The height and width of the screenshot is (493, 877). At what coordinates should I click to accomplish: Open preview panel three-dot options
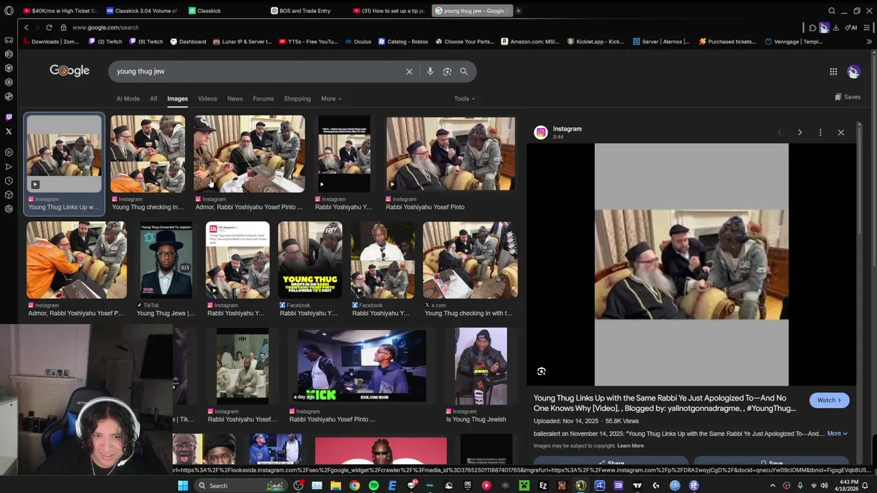tap(820, 132)
